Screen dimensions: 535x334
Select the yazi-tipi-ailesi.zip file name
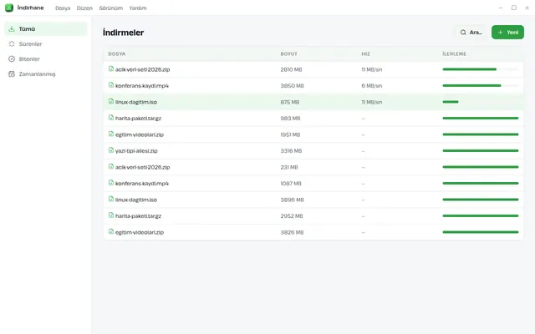136,151
